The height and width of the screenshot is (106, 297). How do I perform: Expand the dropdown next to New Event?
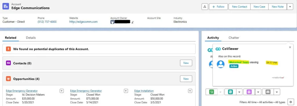click(258, 92)
